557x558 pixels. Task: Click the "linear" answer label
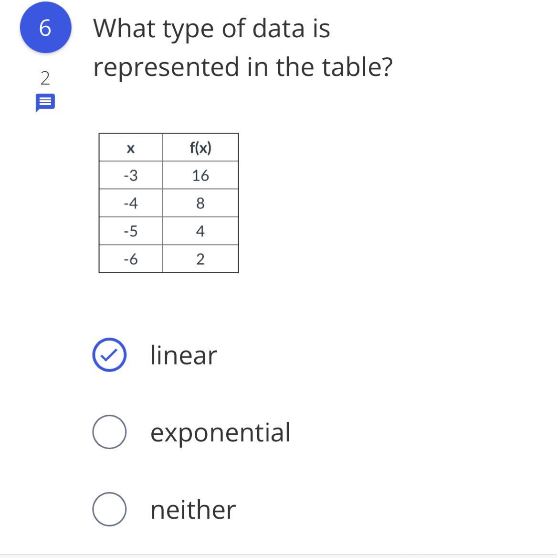pyautogui.click(x=184, y=355)
